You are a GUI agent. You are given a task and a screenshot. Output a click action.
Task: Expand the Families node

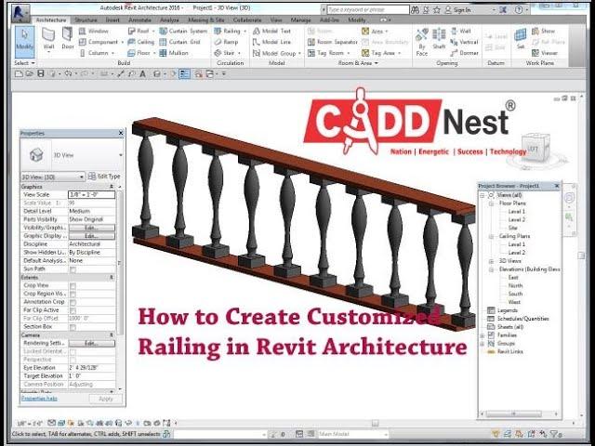483,335
